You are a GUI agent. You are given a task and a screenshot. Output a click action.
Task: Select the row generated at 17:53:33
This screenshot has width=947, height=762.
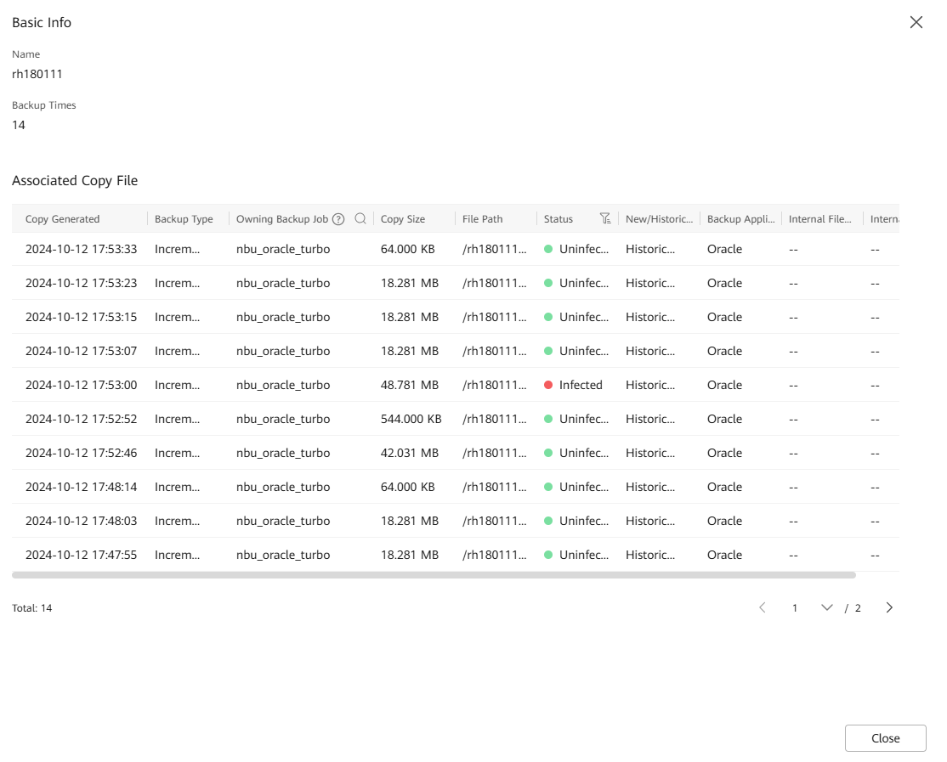click(81, 250)
